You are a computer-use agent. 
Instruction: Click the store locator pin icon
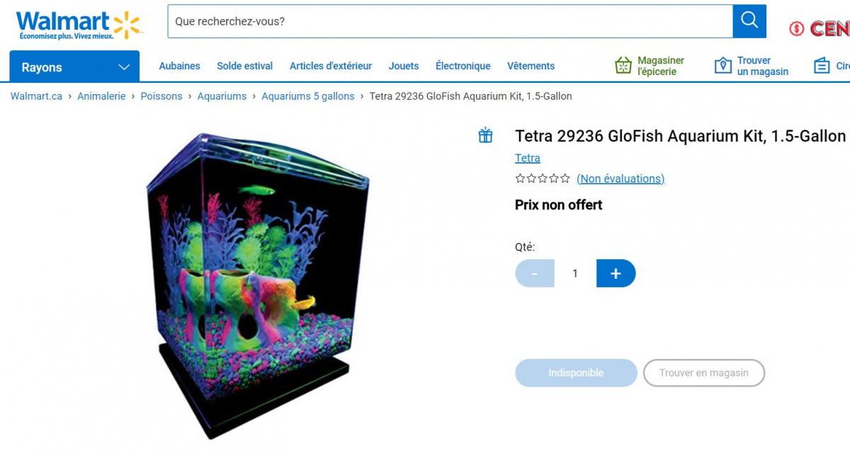click(x=722, y=66)
